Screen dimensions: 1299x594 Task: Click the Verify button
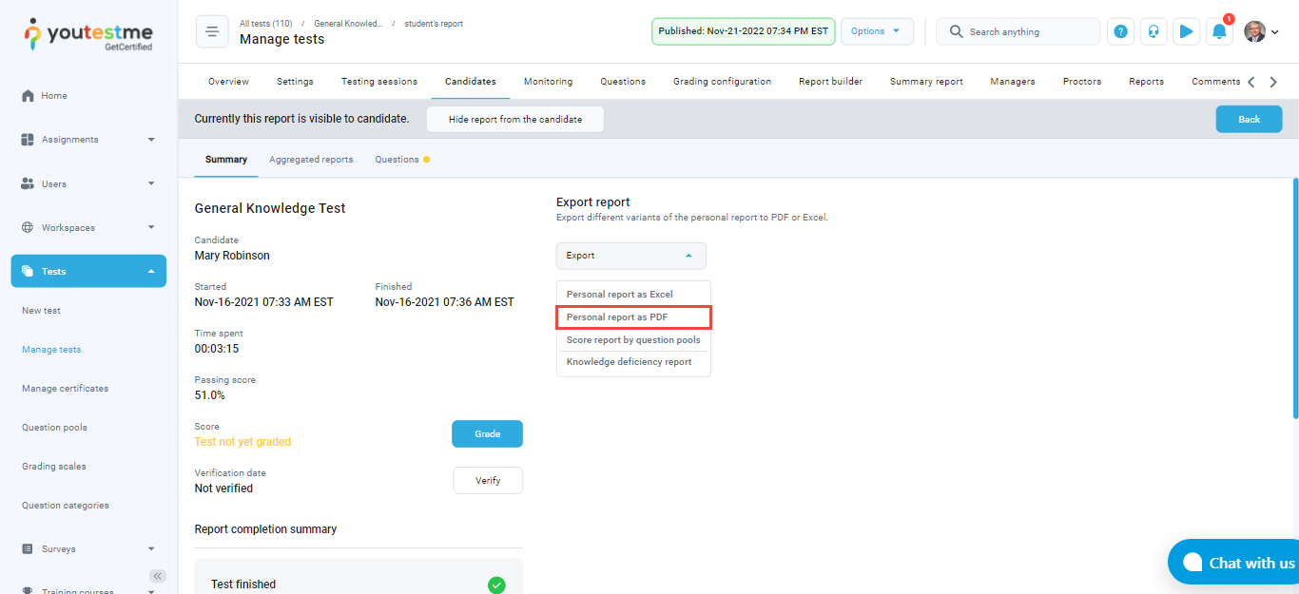pyautogui.click(x=488, y=481)
